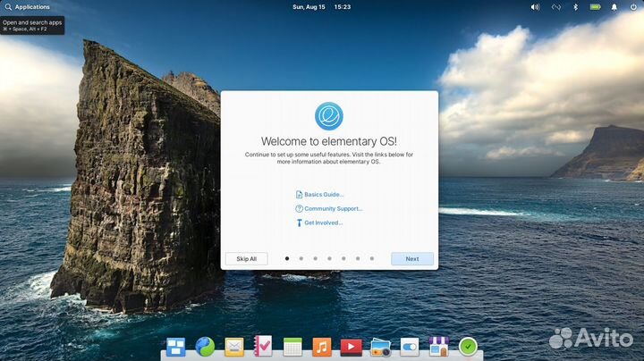Expand the battery power indicator
Image resolution: width=644 pixels, height=361 pixels.
[595, 6]
